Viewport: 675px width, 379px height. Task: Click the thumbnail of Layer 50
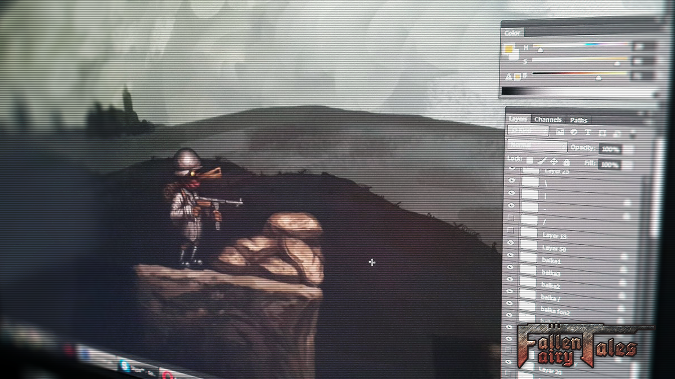[x=529, y=245]
